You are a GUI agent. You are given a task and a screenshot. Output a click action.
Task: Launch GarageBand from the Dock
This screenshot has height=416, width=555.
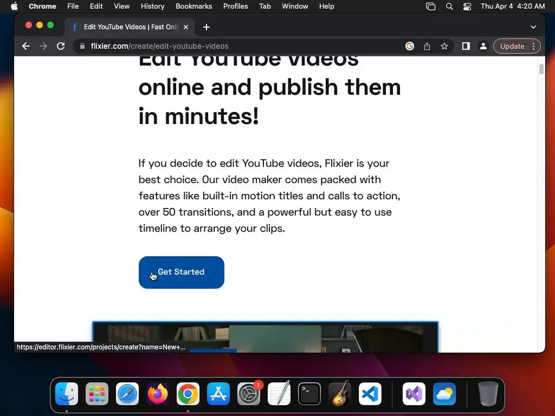pyautogui.click(x=340, y=394)
